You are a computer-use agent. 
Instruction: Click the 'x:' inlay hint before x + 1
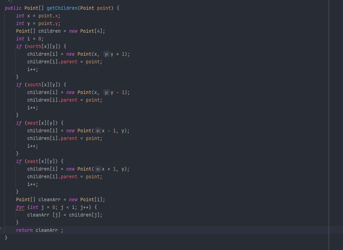(x=98, y=169)
